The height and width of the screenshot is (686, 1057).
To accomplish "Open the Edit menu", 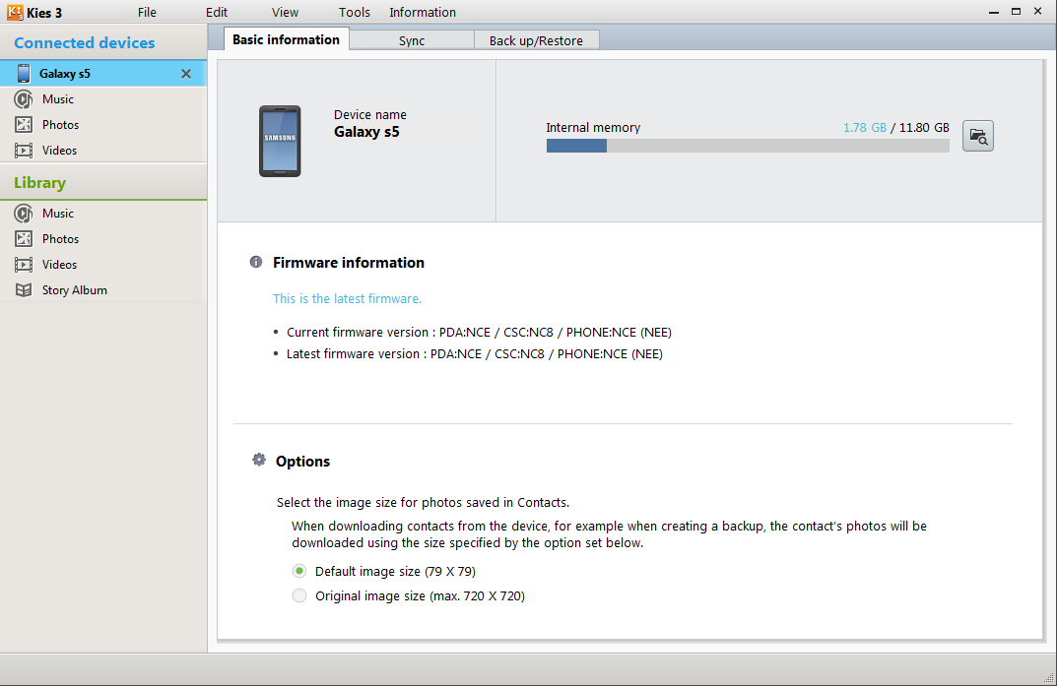I will point(216,12).
